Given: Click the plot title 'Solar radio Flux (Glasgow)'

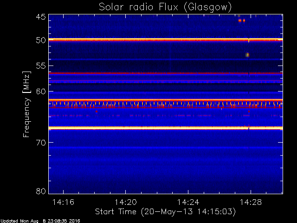Looking at the screenshot, I should point(165,7).
